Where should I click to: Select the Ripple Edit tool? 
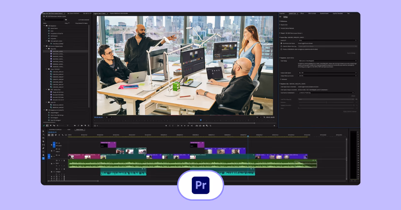point(43,138)
